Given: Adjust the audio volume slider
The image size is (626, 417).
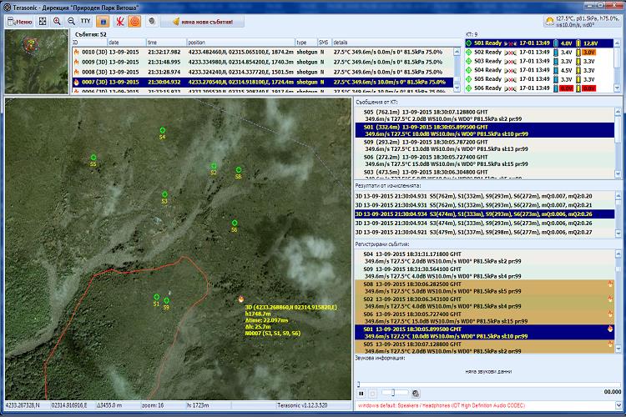Looking at the screenshot, I should [x=395, y=393].
